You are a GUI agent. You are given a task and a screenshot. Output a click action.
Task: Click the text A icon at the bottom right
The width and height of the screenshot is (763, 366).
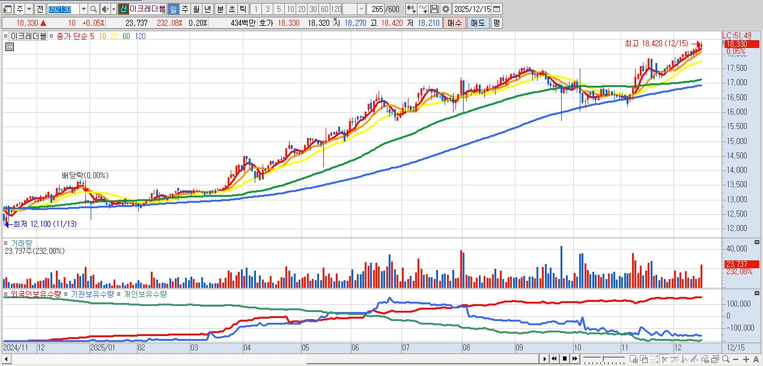(756, 359)
